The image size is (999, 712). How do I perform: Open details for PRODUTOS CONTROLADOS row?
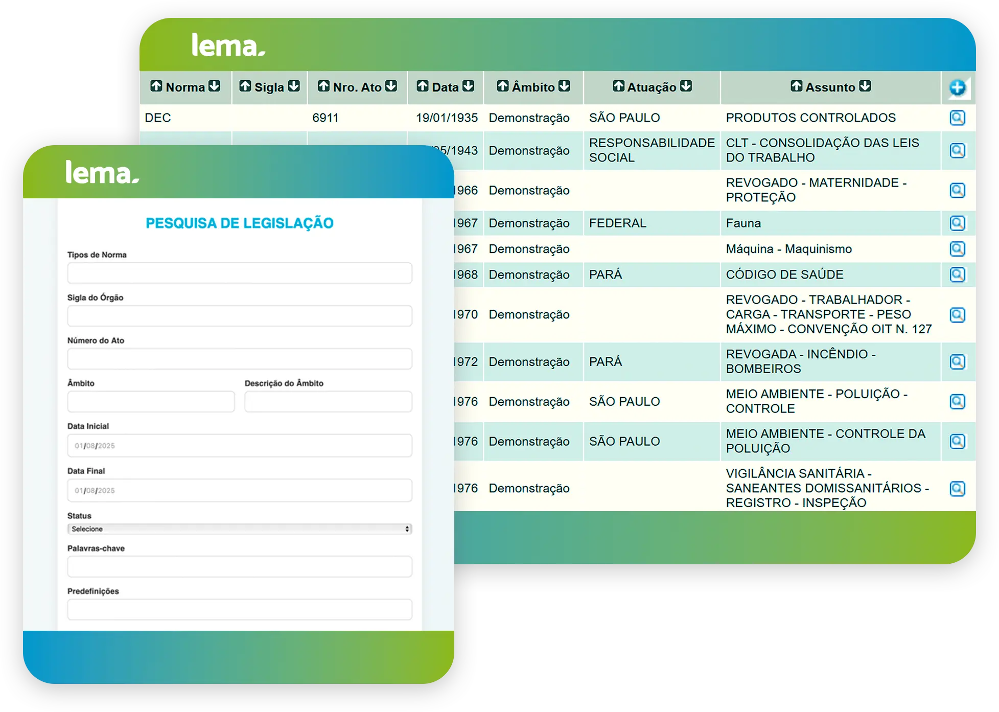point(957,118)
